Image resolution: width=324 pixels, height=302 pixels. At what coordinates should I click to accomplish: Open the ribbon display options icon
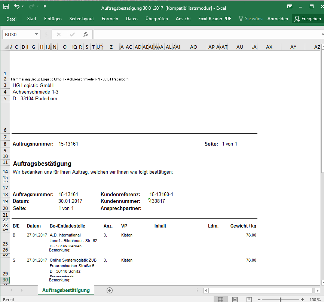pyautogui.click(x=290, y=7)
